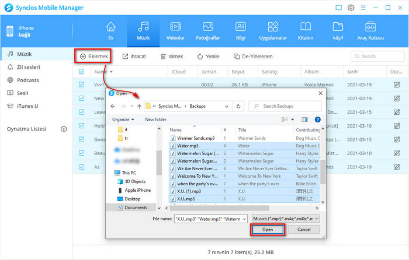The height and width of the screenshot is (260, 409).
Task: Sort by Name column dropdown arrow
Action: (x=112, y=72)
